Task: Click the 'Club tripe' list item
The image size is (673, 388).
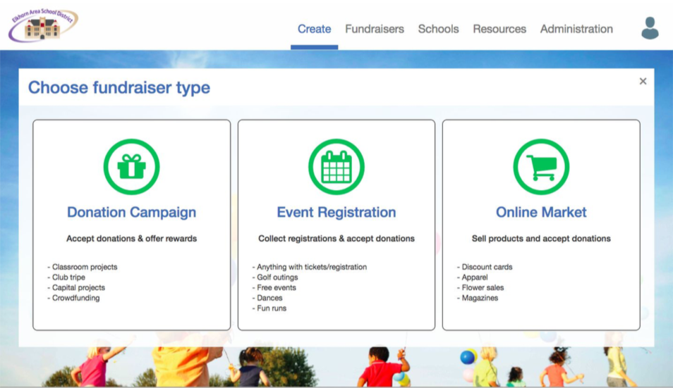Action: coord(66,277)
